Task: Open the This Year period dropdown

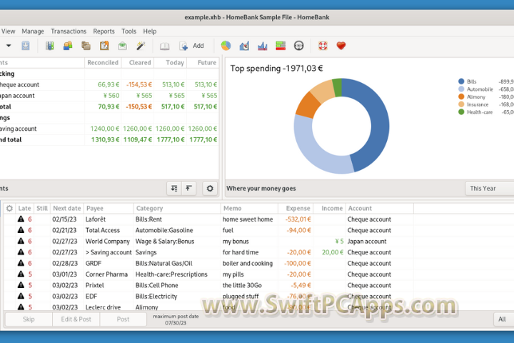Action: [x=490, y=189]
